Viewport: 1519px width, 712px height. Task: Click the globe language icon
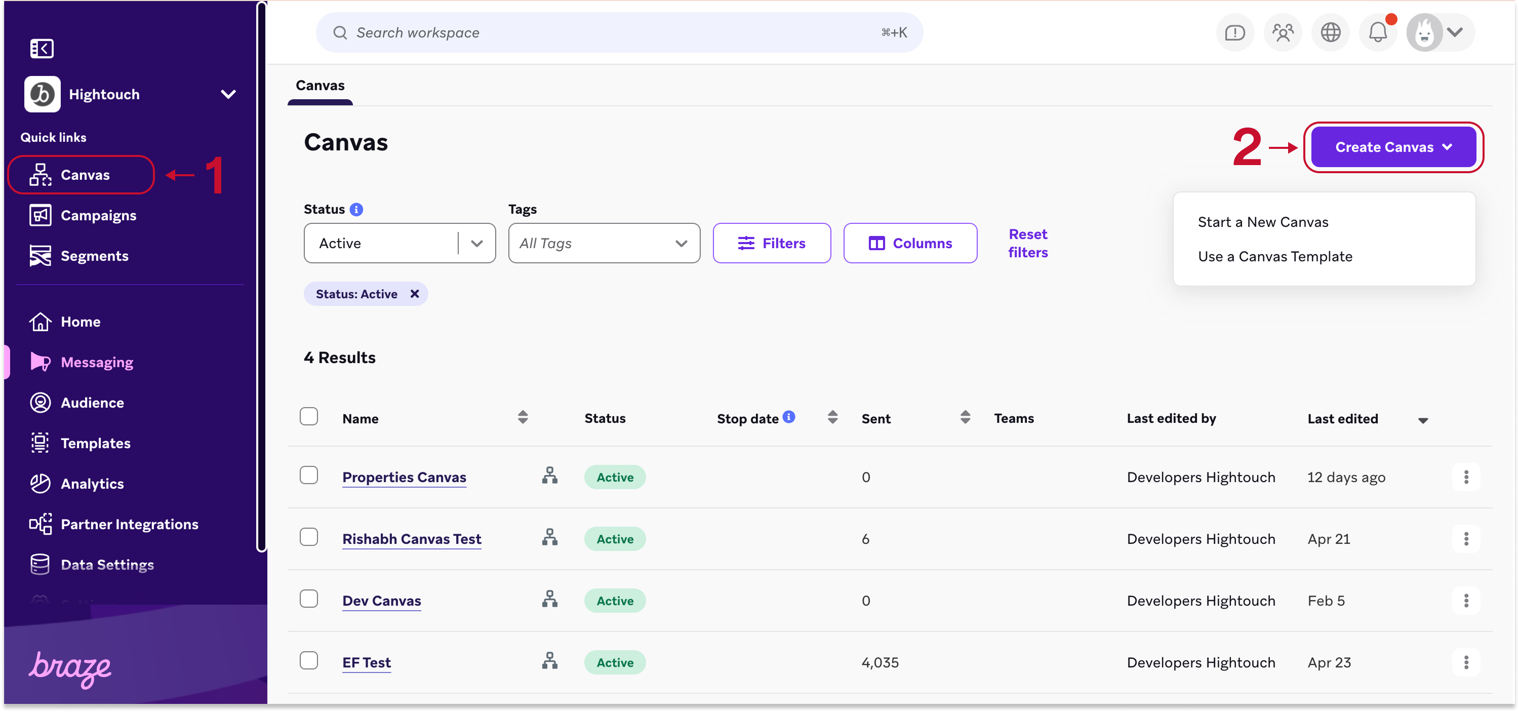(x=1330, y=32)
